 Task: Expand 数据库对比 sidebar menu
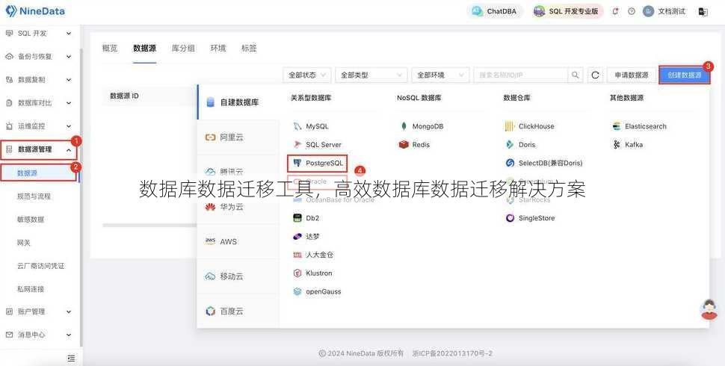pyautogui.click(x=39, y=102)
